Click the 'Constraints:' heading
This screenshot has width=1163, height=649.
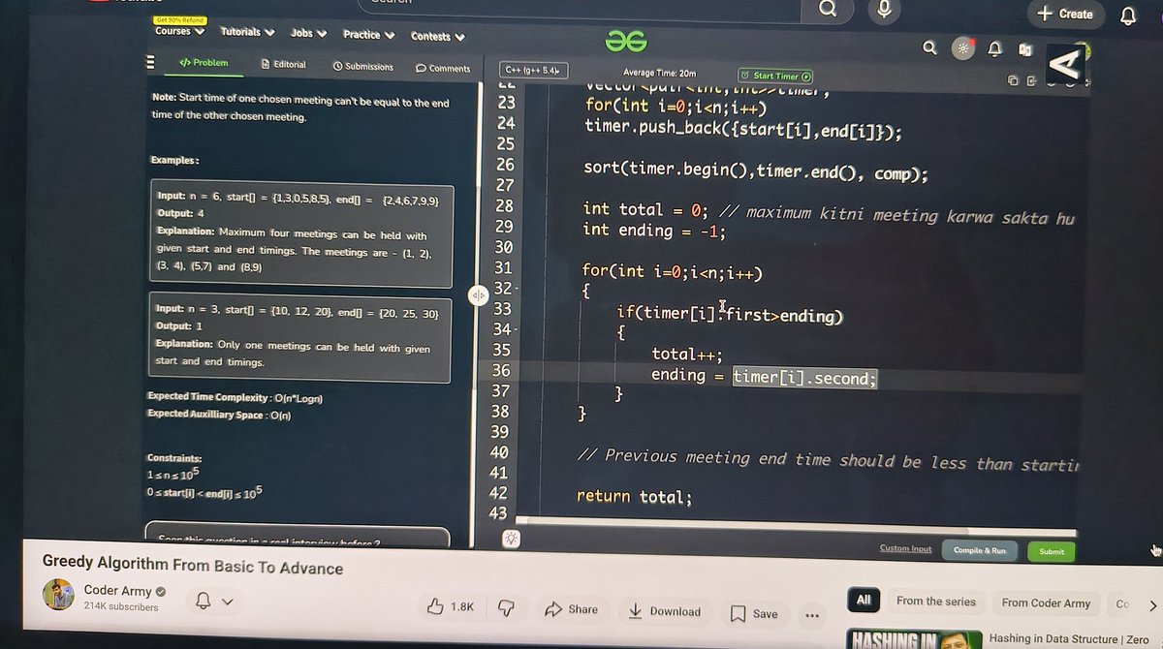(x=174, y=457)
